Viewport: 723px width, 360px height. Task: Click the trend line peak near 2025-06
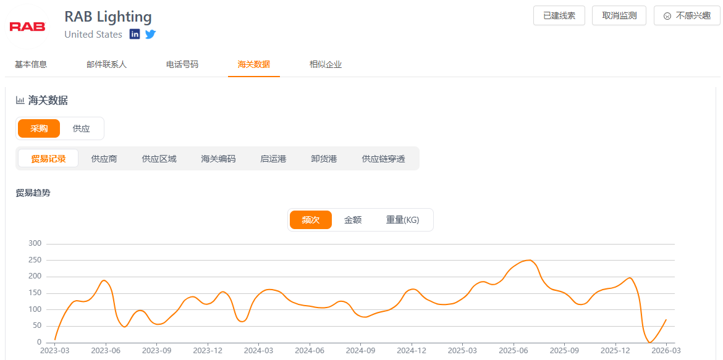tap(530, 260)
